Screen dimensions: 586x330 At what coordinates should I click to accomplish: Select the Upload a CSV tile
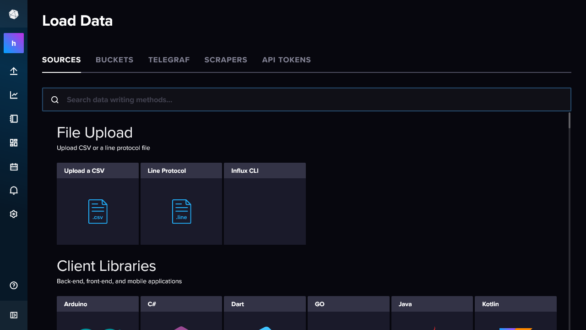point(98,204)
